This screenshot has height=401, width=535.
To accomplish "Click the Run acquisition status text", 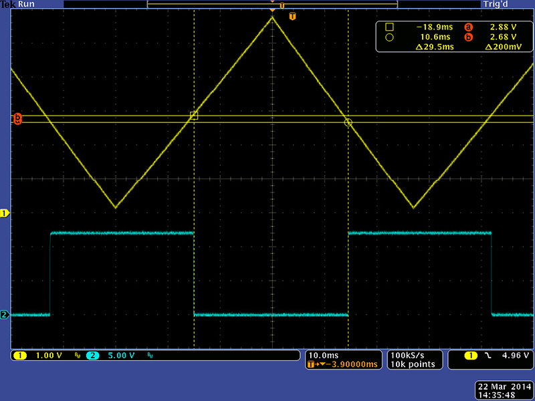I will [26, 4].
